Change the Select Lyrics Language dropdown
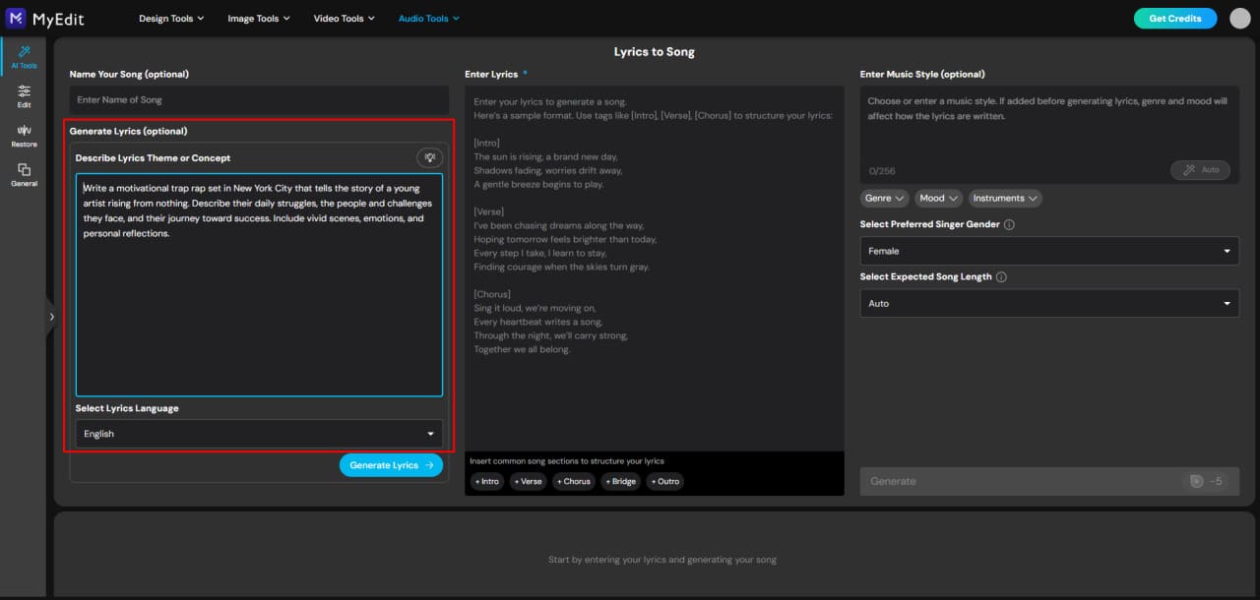Image resolution: width=1260 pixels, height=600 pixels. (259, 433)
